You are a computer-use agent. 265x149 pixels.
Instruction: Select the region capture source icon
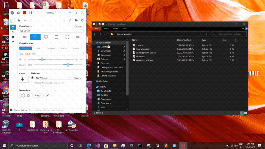(67, 37)
